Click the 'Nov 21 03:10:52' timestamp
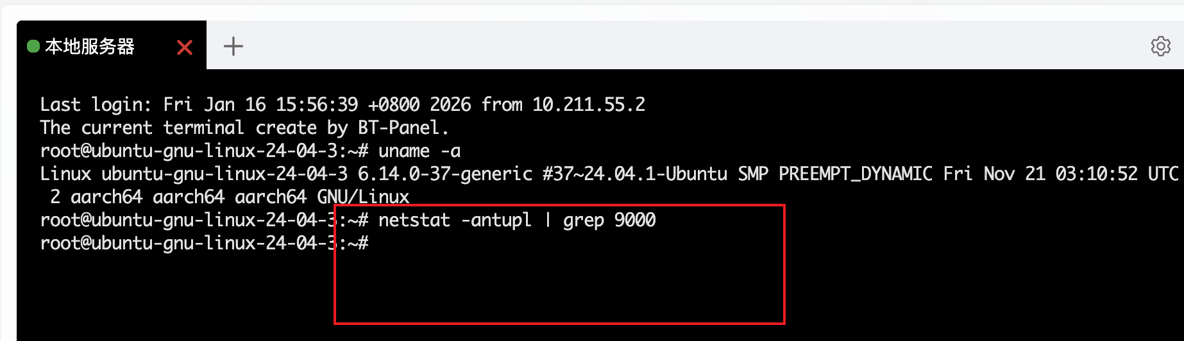The image size is (1184, 341). pos(1060,174)
